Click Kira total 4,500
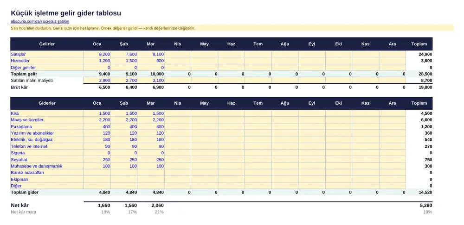This screenshot has width=464, height=225. (427, 113)
